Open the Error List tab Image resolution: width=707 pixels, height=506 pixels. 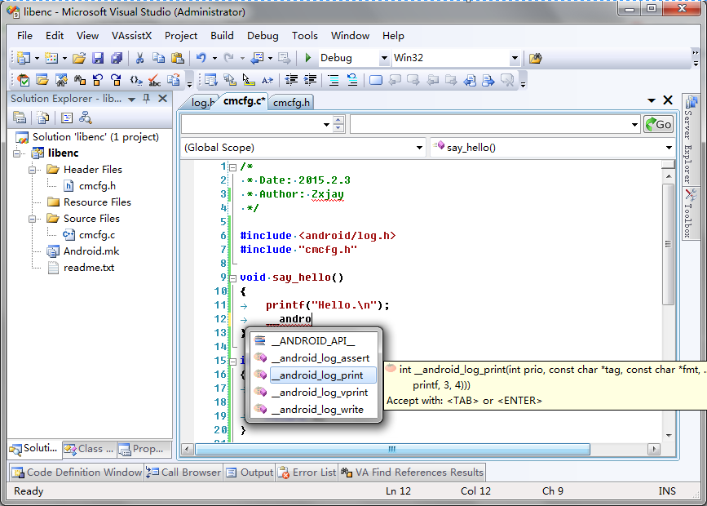click(x=307, y=473)
